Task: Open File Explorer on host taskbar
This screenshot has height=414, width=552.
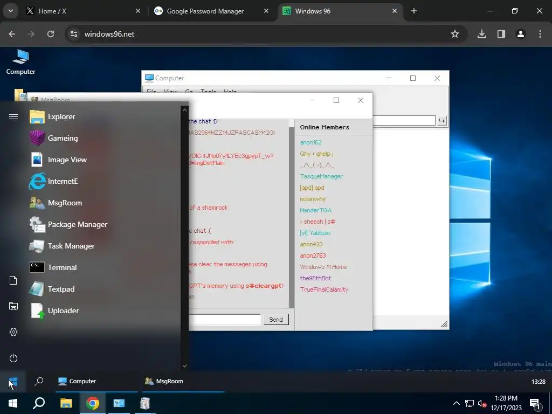Action: [x=66, y=403]
